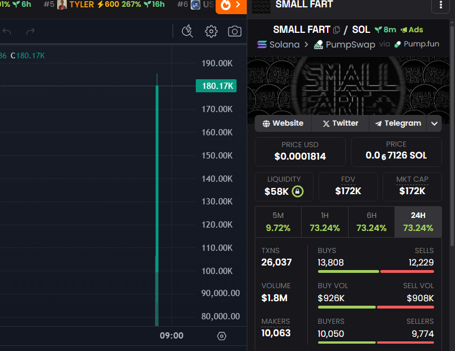Viewport: 455px width, 351px height.
Task: Select the 1H timeframe tab
Action: click(325, 222)
